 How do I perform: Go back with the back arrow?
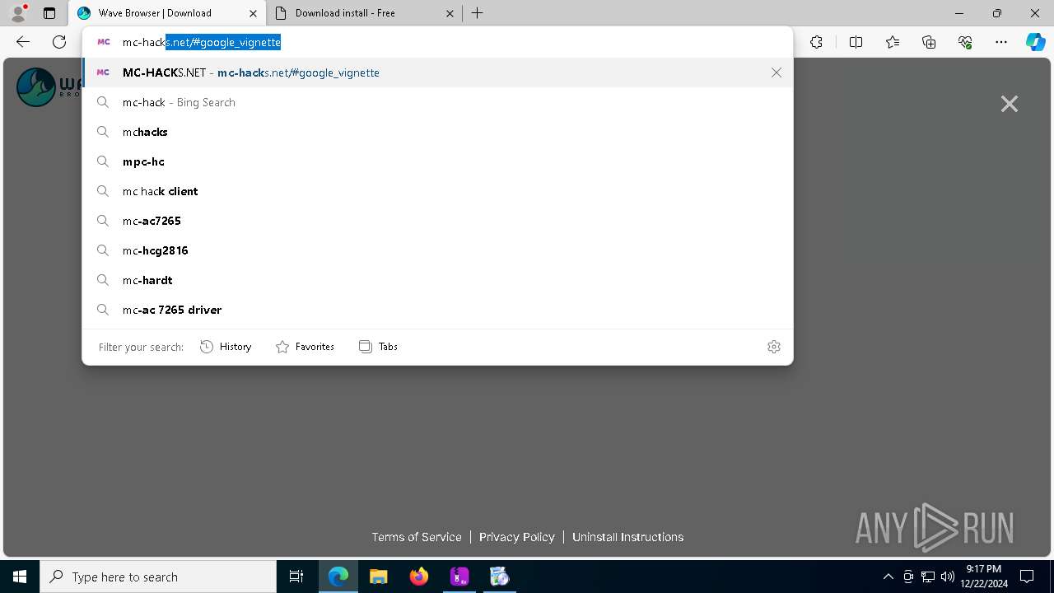point(23,42)
